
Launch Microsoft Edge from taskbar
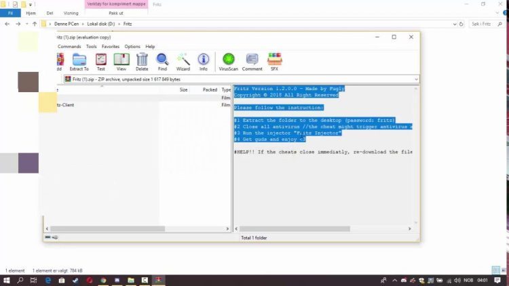[48, 280]
